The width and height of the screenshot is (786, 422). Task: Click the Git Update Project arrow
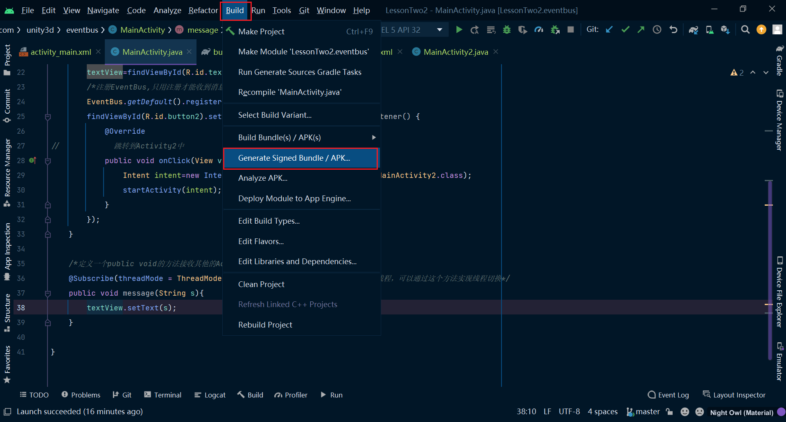609,29
